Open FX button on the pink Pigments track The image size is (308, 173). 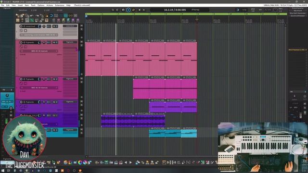coord(55,42)
